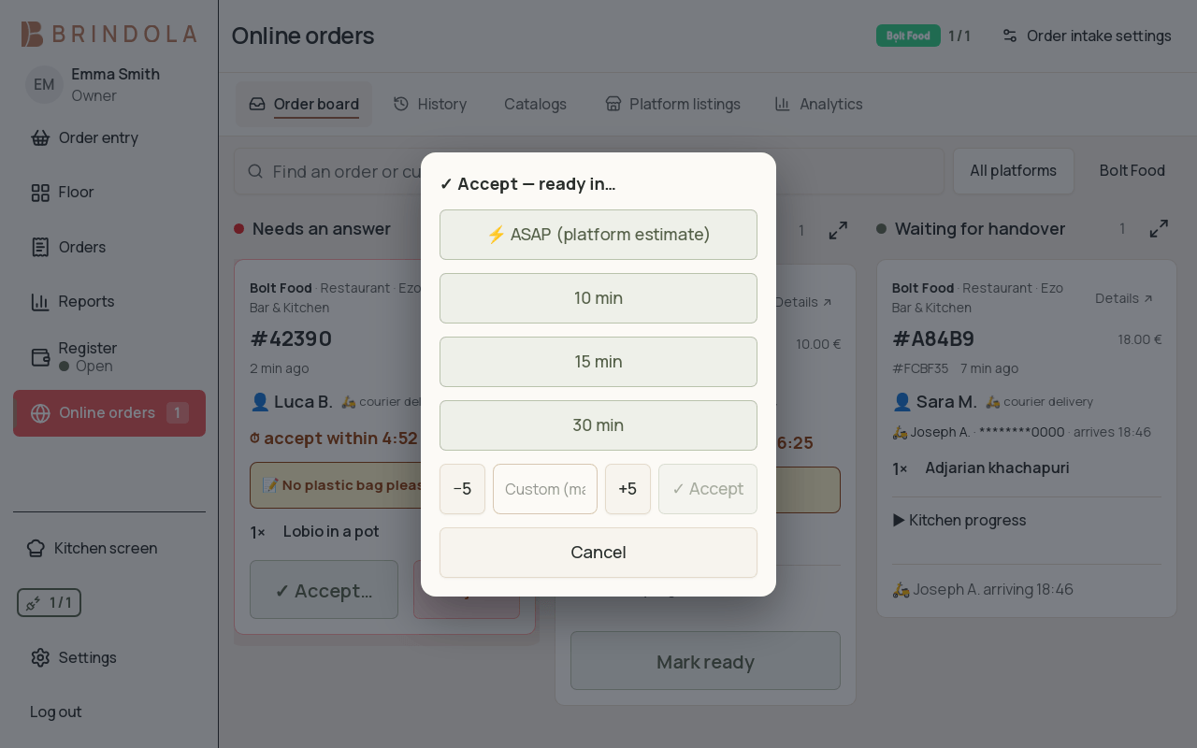Open Floor grid icon in sidebar
Screen dimensions: 1197x748
pyautogui.click(x=40, y=193)
